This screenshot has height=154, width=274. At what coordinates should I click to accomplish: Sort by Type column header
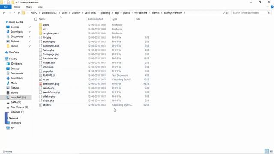click(x=115, y=19)
